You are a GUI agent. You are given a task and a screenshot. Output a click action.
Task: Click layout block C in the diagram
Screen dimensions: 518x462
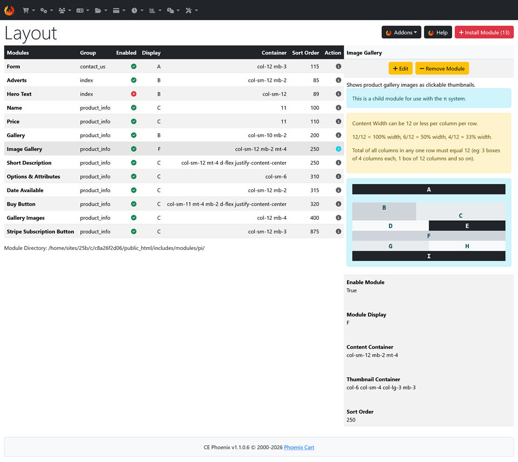click(x=460, y=212)
